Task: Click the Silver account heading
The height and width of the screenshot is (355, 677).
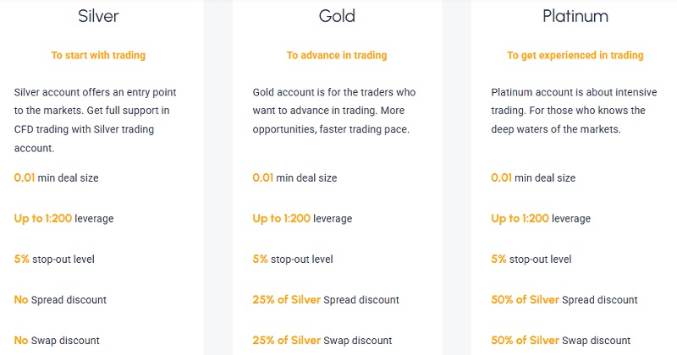Action: pos(98,16)
